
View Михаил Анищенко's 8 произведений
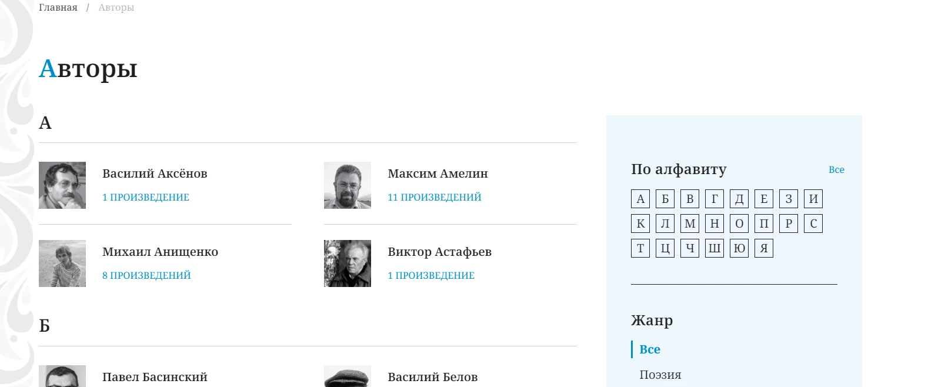pyautogui.click(x=146, y=275)
